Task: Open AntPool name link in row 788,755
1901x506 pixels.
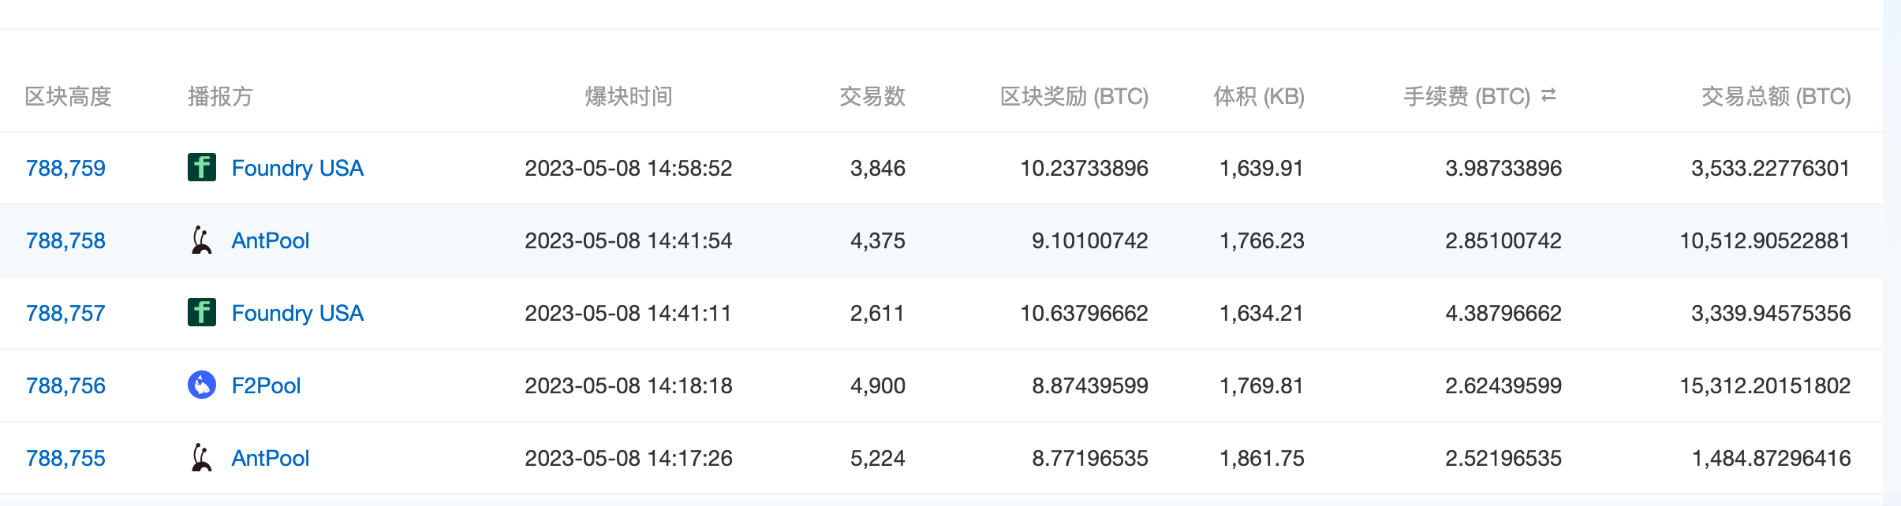Action: [270, 458]
